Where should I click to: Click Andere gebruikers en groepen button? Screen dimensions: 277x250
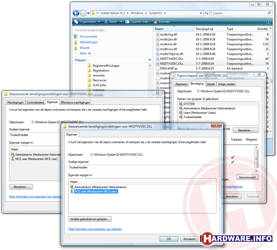(90, 219)
